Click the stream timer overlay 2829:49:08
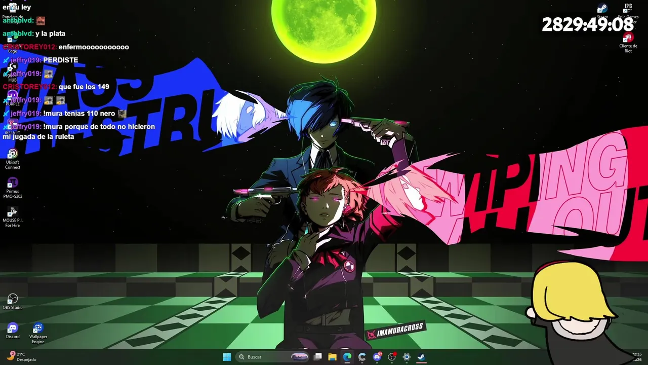This screenshot has height=365, width=648. (x=588, y=24)
